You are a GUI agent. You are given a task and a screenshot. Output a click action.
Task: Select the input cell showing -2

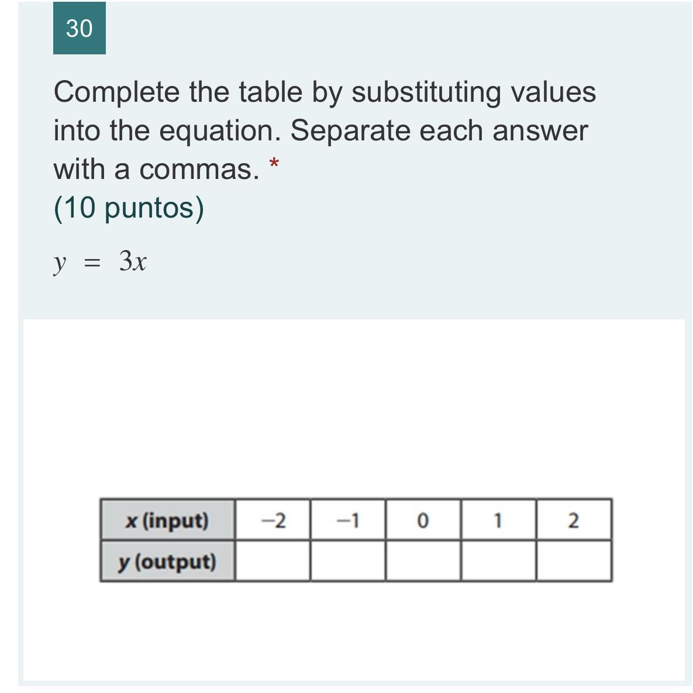pyautogui.click(x=273, y=520)
